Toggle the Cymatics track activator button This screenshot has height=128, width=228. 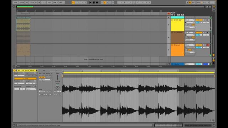tap(199, 32)
